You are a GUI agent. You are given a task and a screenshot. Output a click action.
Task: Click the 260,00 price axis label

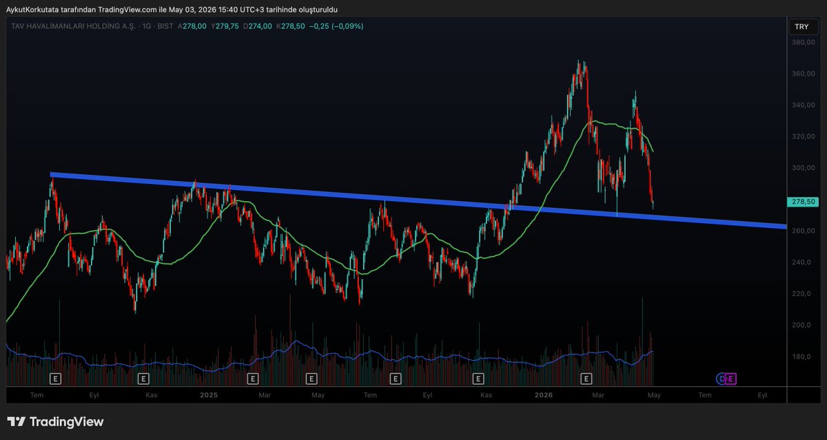click(803, 231)
